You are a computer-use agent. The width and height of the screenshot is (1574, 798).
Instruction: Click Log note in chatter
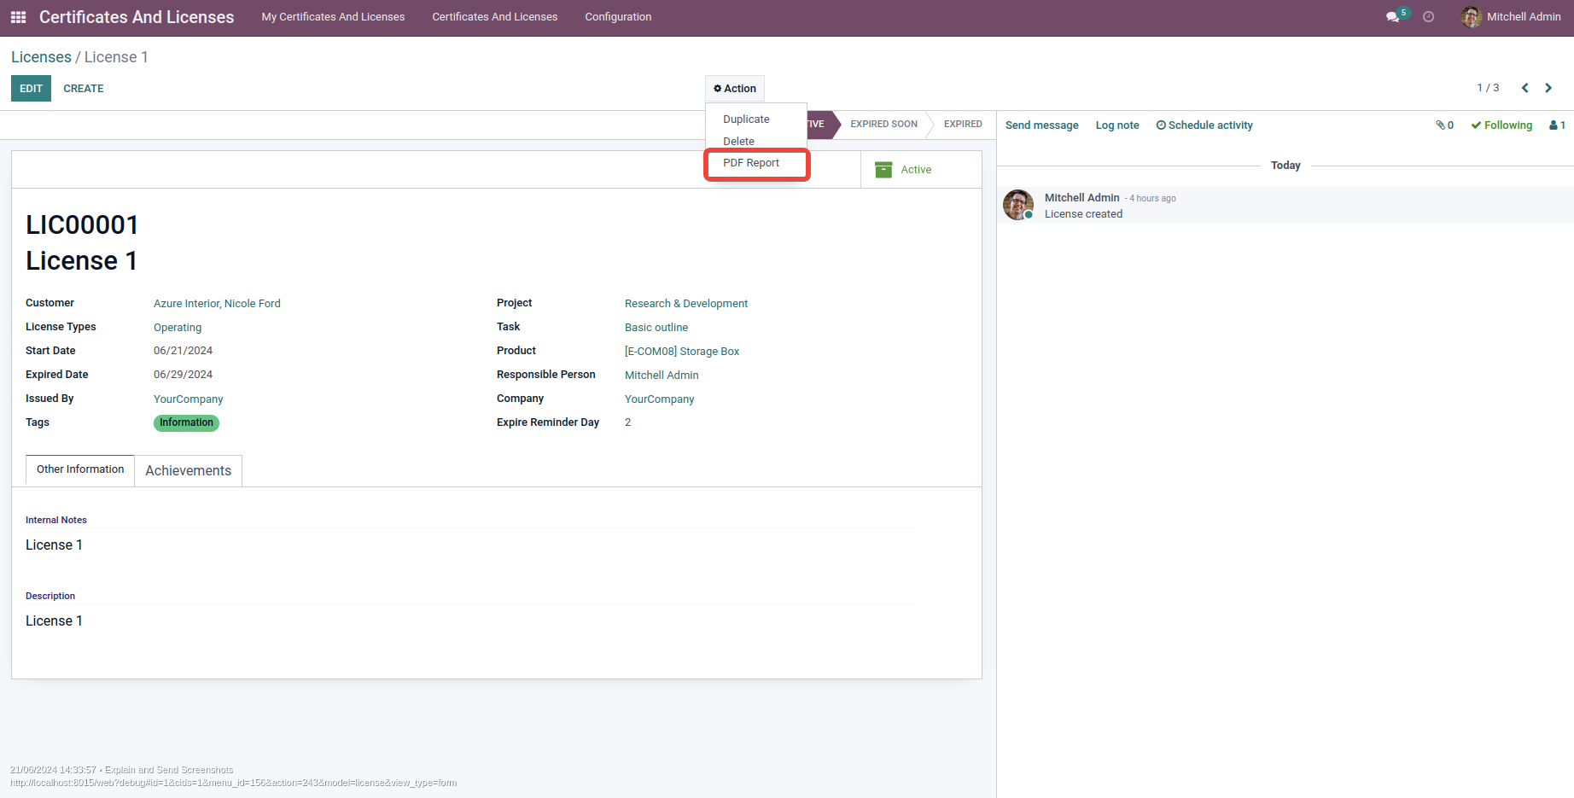pyautogui.click(x=1117, y=125)
